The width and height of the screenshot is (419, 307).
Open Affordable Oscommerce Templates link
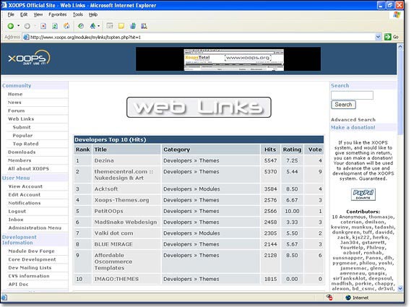click(x=113, y=261)
